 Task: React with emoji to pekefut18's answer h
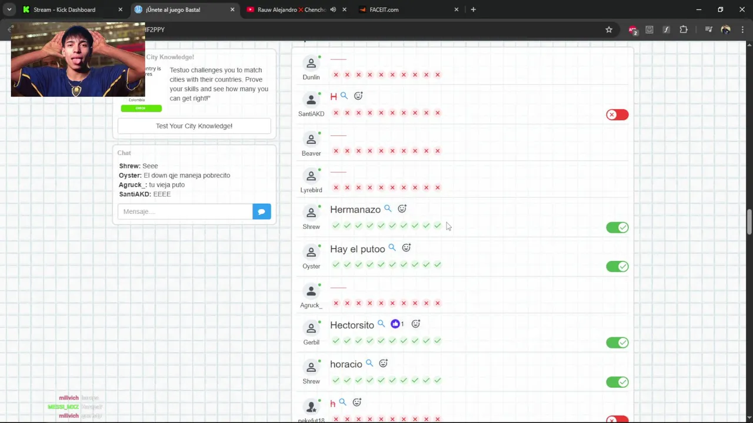(x=356, y=402)
